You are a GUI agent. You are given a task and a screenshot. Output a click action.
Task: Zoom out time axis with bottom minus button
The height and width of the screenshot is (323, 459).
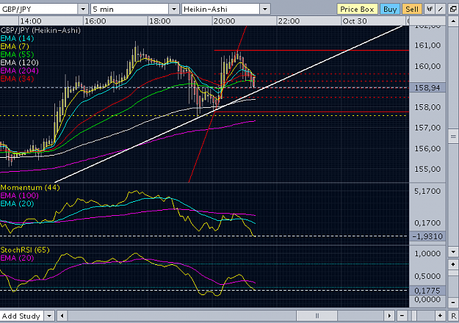(x=402, y=316)
